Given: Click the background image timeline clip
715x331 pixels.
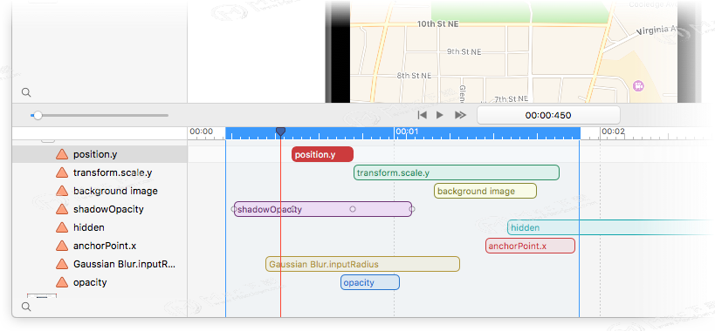Looking at the screenshot, I should click(485, 191).
